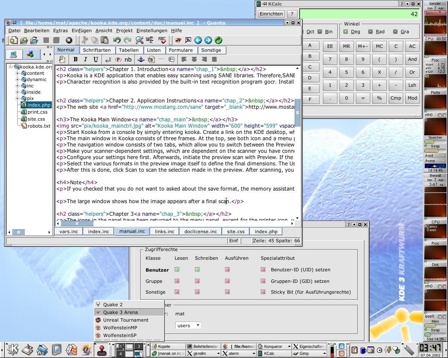Select the Deg angle mode in KCalc
This screenshot has height=358, width=448.
[345, 31]
